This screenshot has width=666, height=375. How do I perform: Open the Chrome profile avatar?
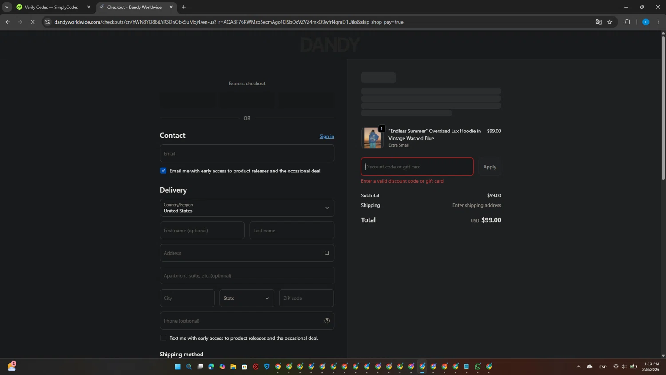click(646, 22)
